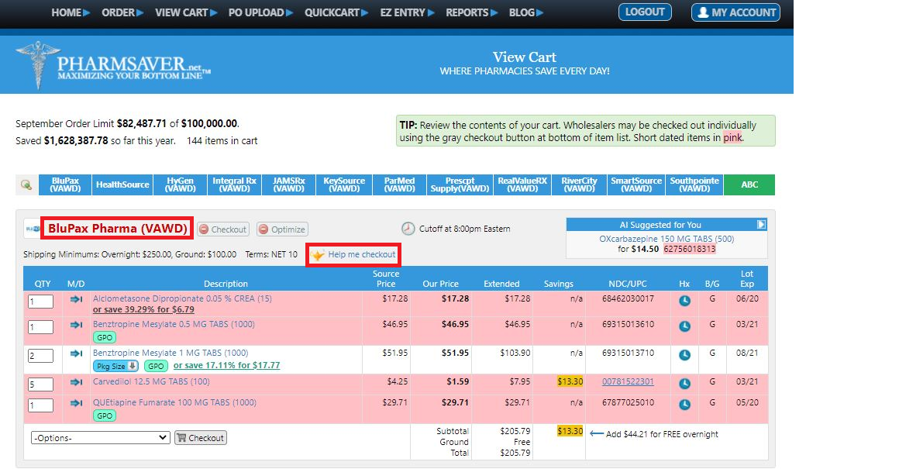This screenshot has height=469, width=899.
Task: Click the BluPax small logo beside vendor name
Action: (x=32, y=229)
